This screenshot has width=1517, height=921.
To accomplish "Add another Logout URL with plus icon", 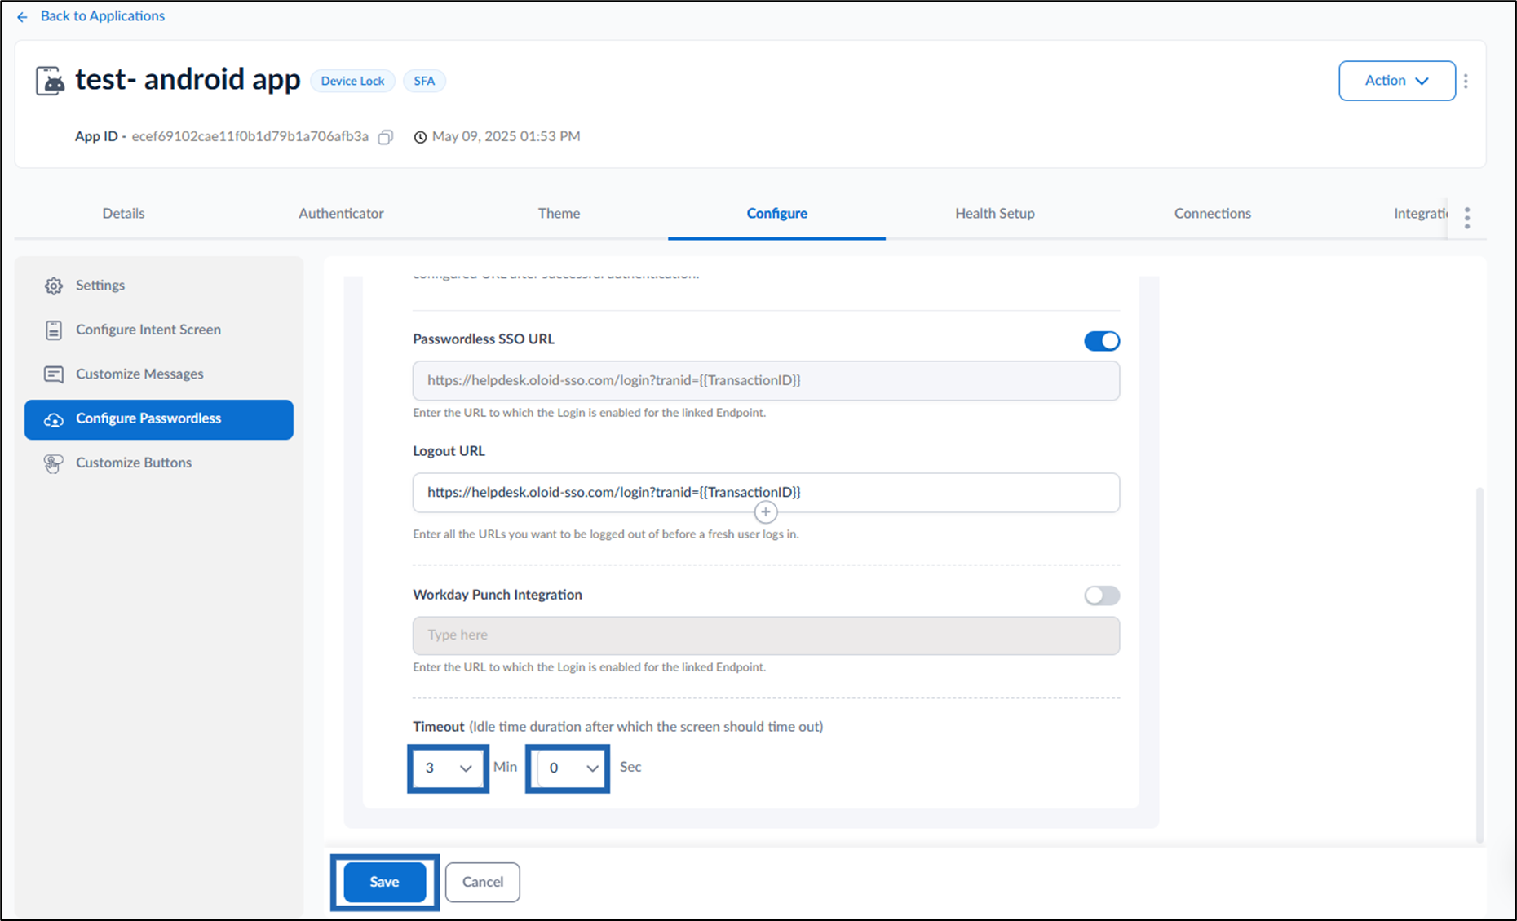I will (x=765, y=512).
